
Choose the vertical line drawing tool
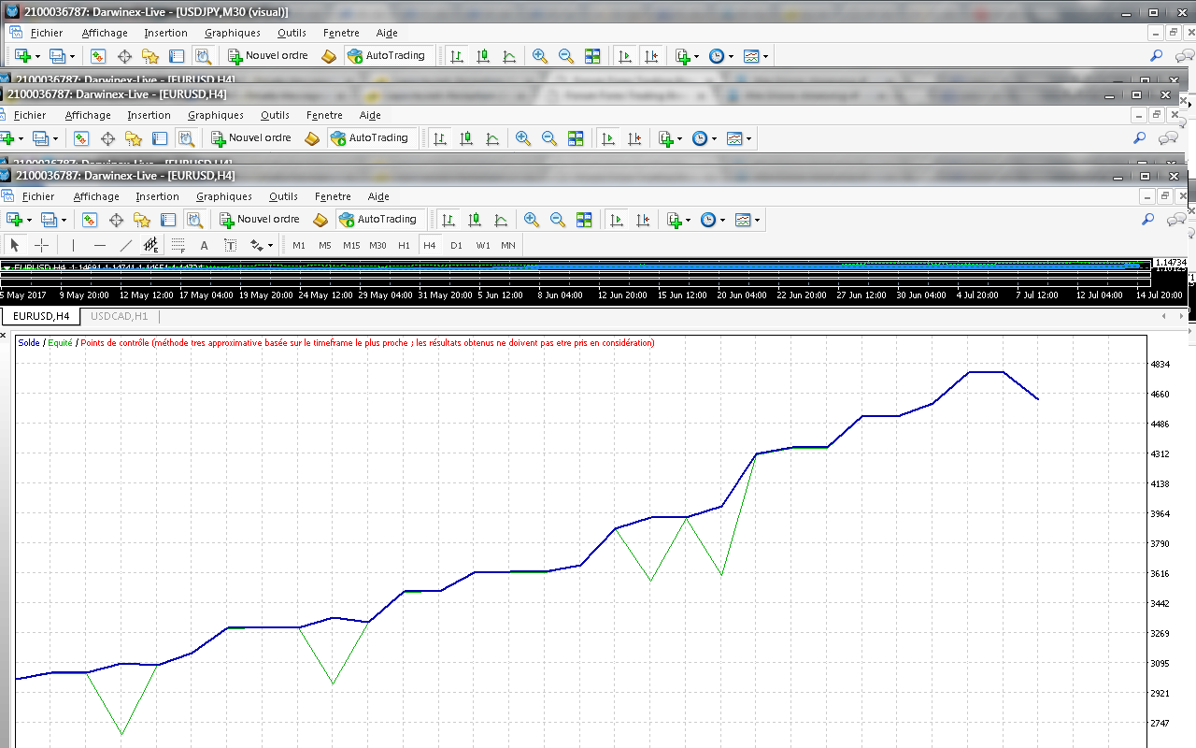pyautogui.click(x=73, y=245)
